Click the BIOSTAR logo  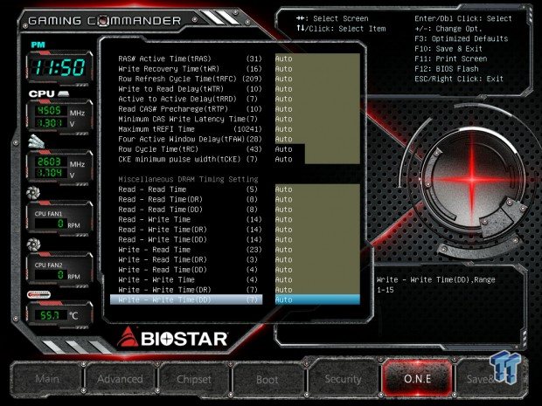[172, 337]
